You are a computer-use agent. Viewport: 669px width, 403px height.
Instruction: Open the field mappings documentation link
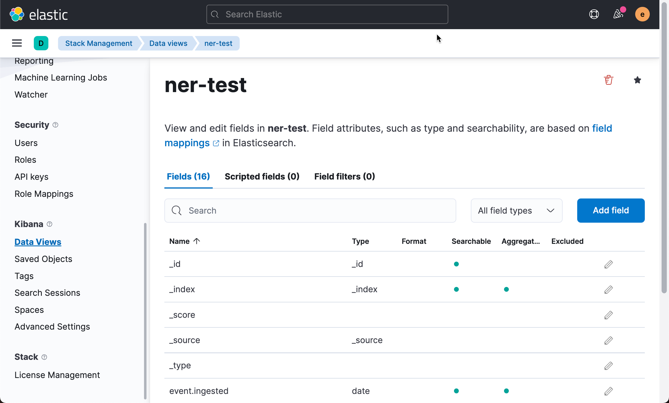[x=187, y=143]
